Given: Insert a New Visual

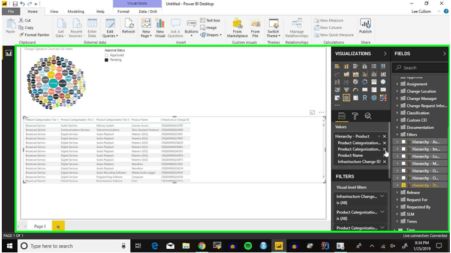Looking at the screenshot, I should coord(160,28).
